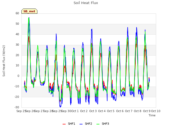Click the '-20' y-axis tick label

pos(17,97)
